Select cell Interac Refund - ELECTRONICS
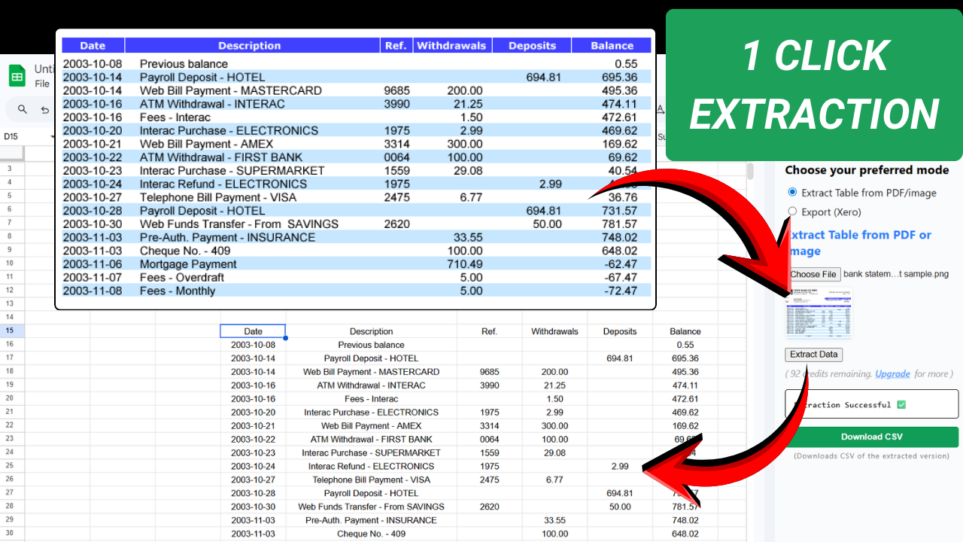The image size is (963, 542). click(371, 467)
